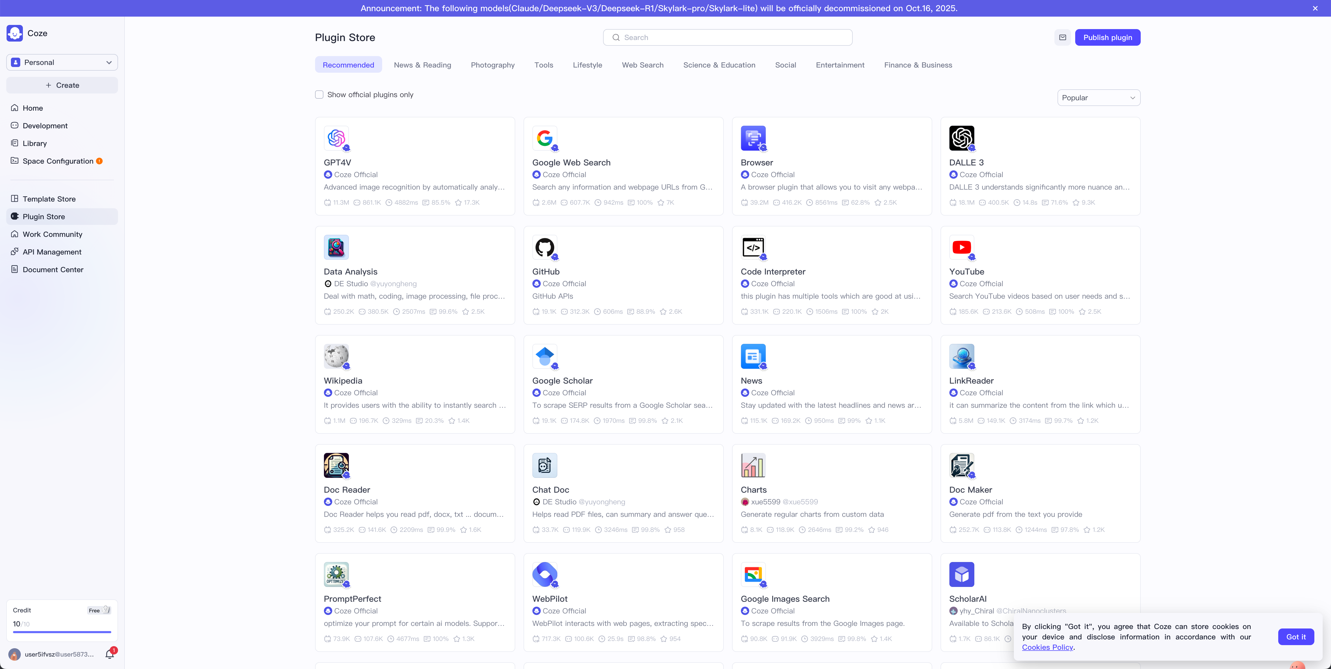Go to Home in the sidebar
The width and height of the screenshot is (1331, 669).
click(x=62, y=108)
